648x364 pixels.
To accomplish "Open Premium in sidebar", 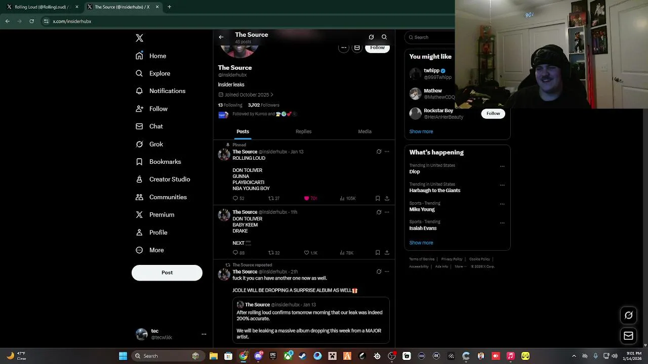I will (155, 215).
